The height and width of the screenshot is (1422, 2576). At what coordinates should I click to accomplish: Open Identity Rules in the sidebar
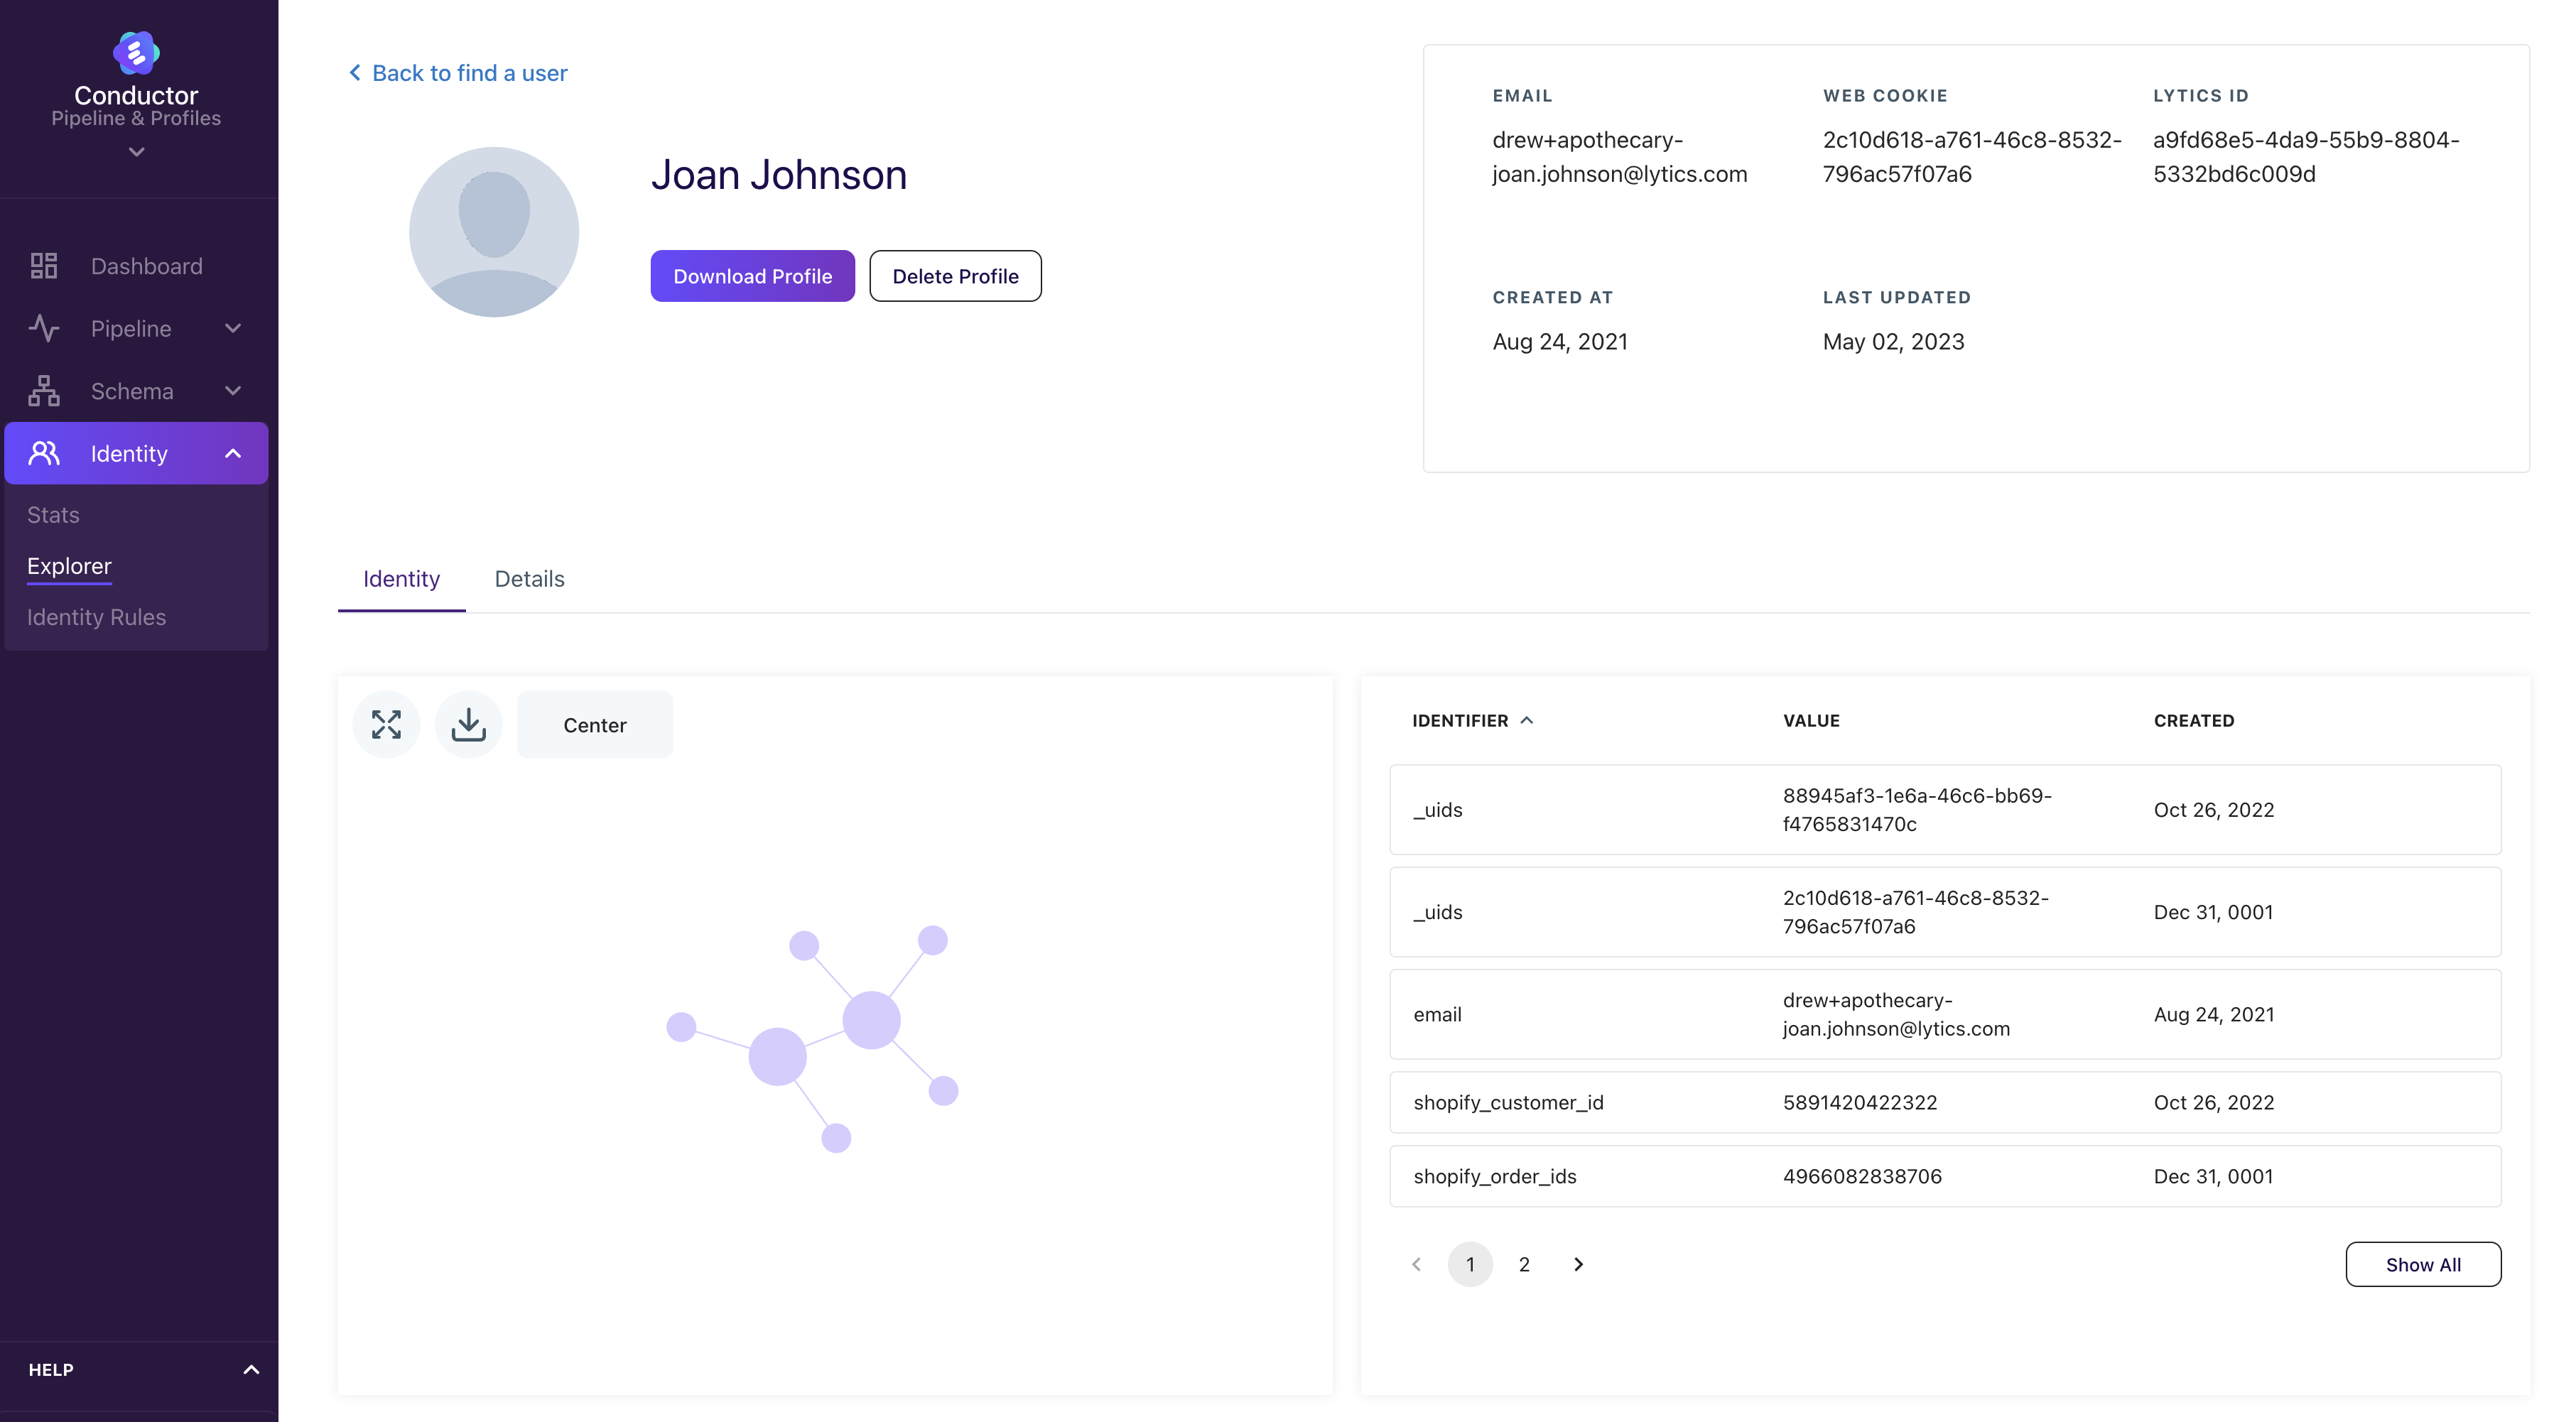point(96,617)
